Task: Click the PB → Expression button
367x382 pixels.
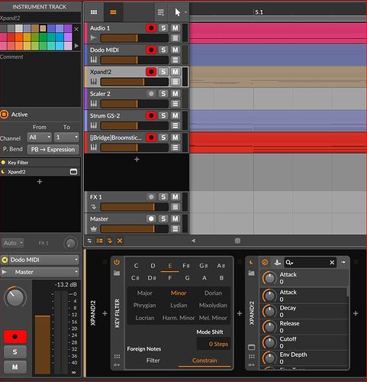Action: (53, 150)
